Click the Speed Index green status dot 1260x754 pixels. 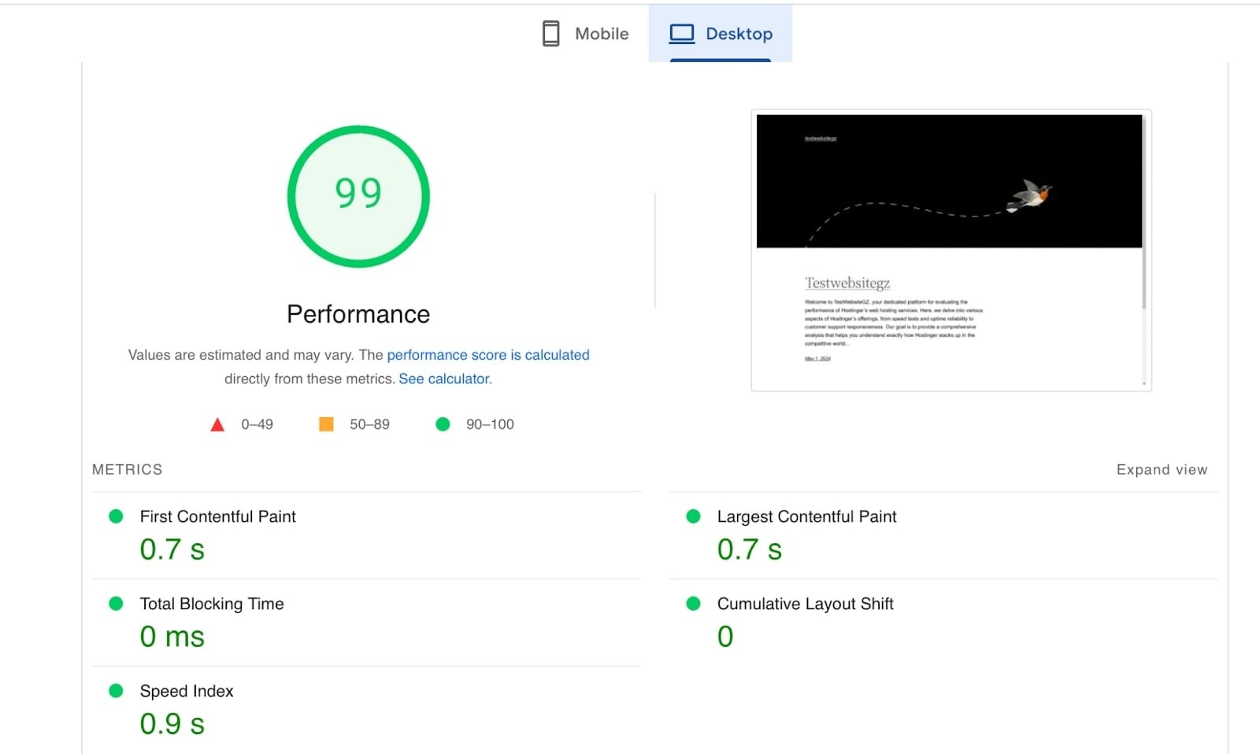(x=116, y=691)
